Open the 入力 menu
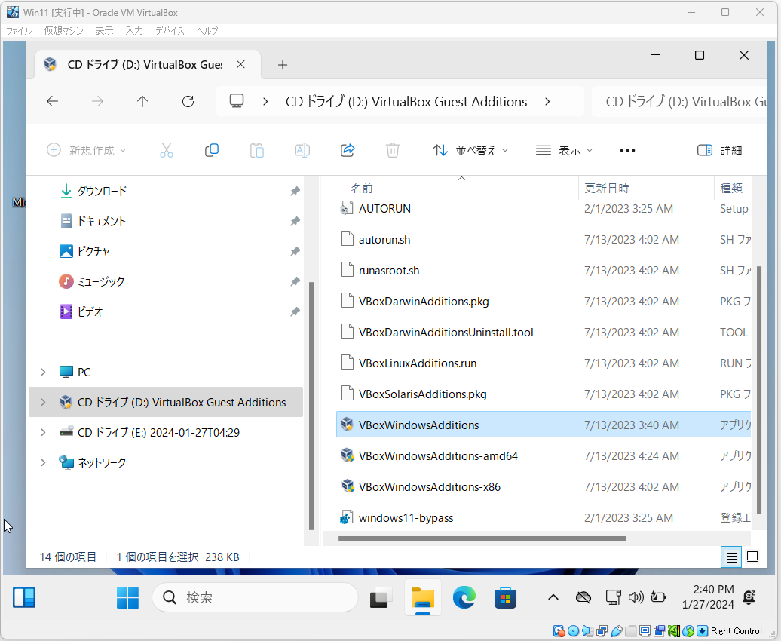 coord(134,31)
